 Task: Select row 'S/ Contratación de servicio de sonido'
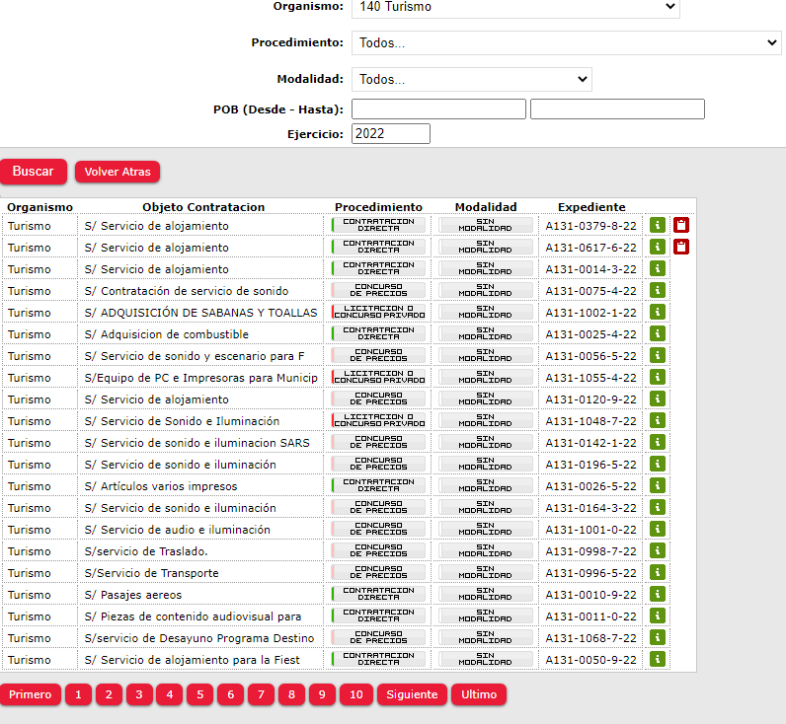pyautogui.click(x=336, y=290)
